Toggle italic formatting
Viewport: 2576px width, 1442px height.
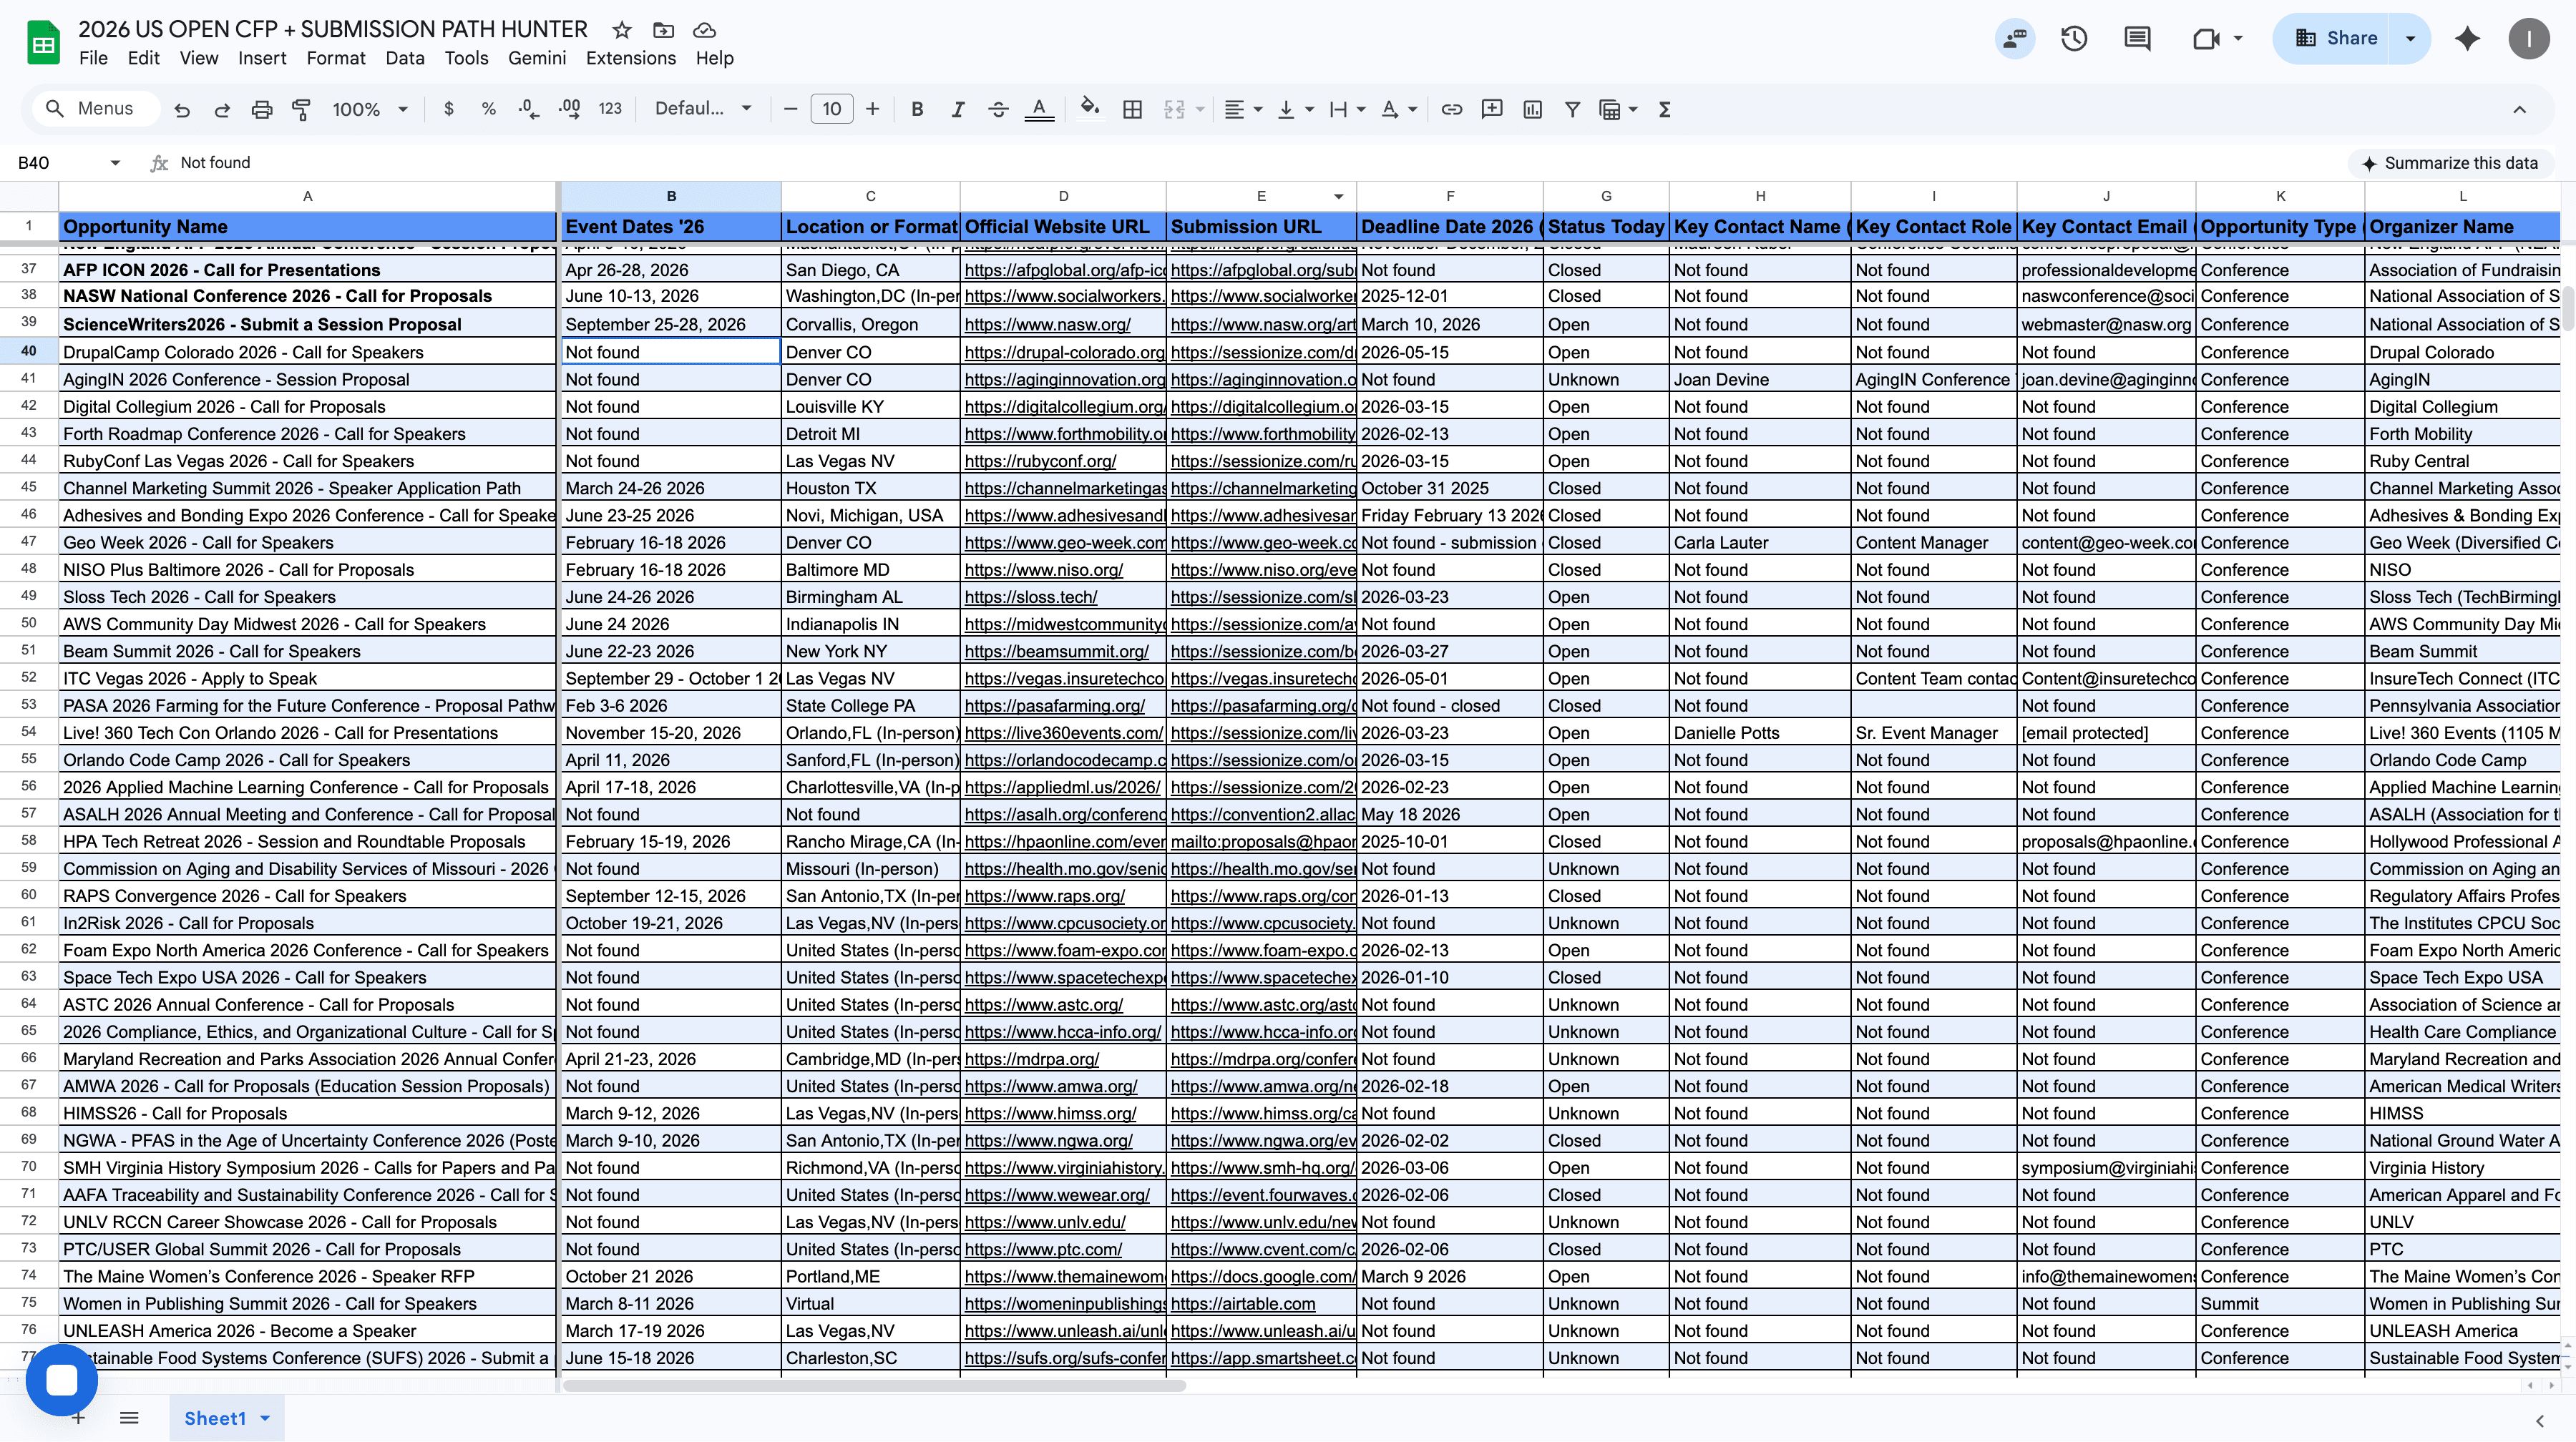[957, 110]
